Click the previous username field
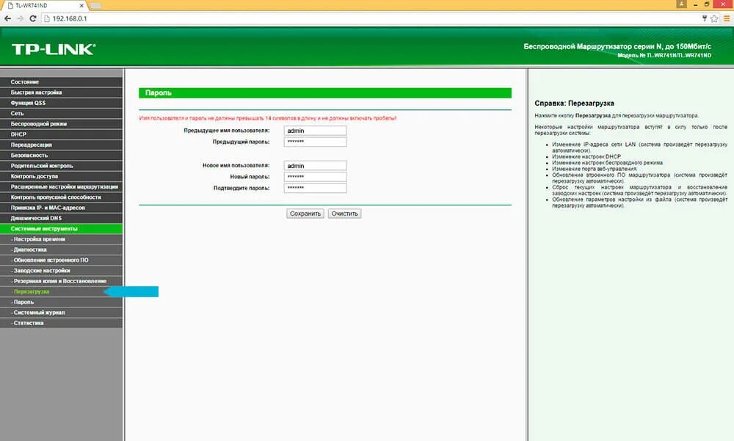This screenshot has height=441, width=734. coord(315,131)
